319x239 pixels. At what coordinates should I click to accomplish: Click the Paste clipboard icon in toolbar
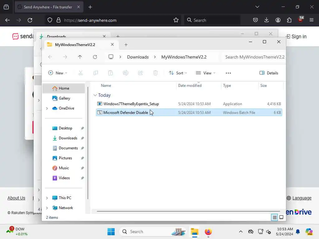[x=111, y=73]
